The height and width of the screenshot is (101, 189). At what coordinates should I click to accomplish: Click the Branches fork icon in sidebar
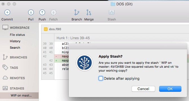pos(5,57)
